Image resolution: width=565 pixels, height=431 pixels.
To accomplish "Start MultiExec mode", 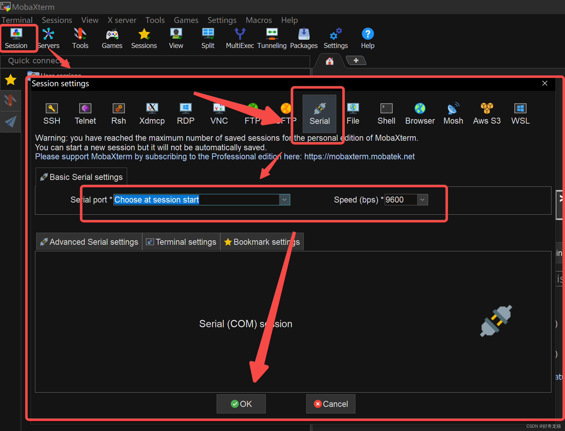I will pos(240,38).
